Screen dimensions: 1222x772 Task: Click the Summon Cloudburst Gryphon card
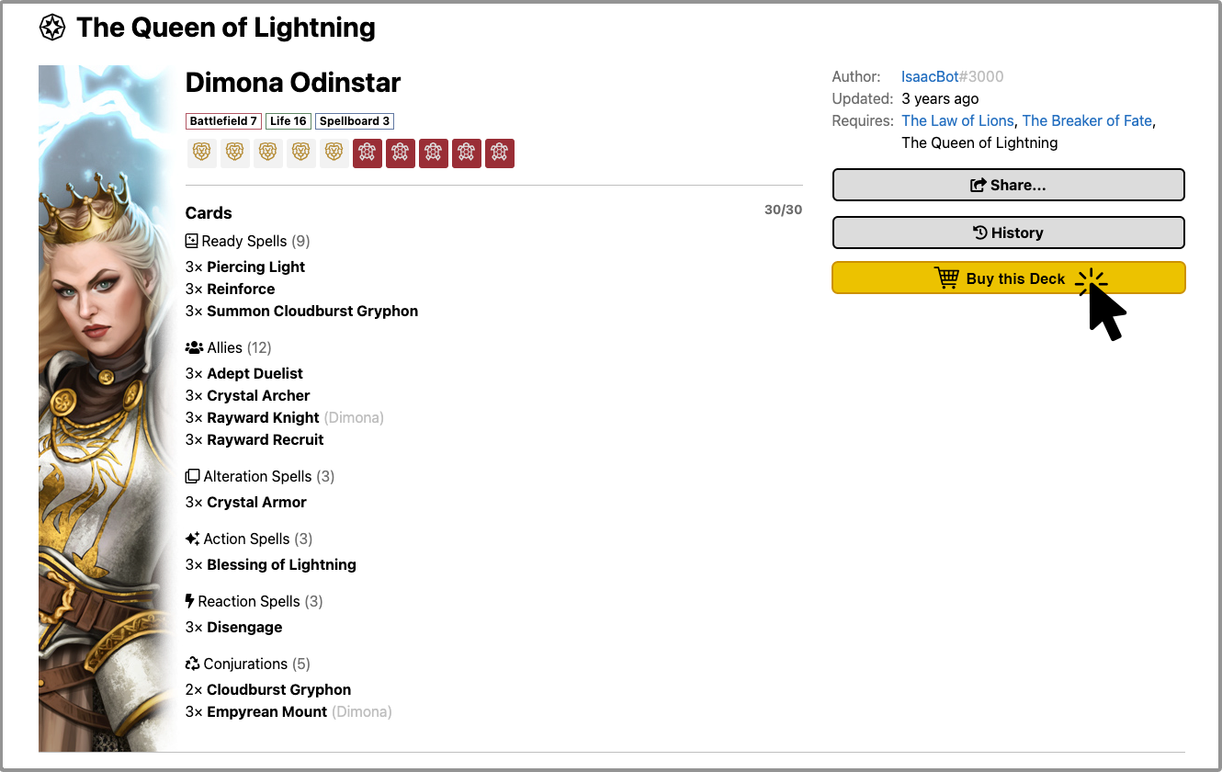click(311, 312)
